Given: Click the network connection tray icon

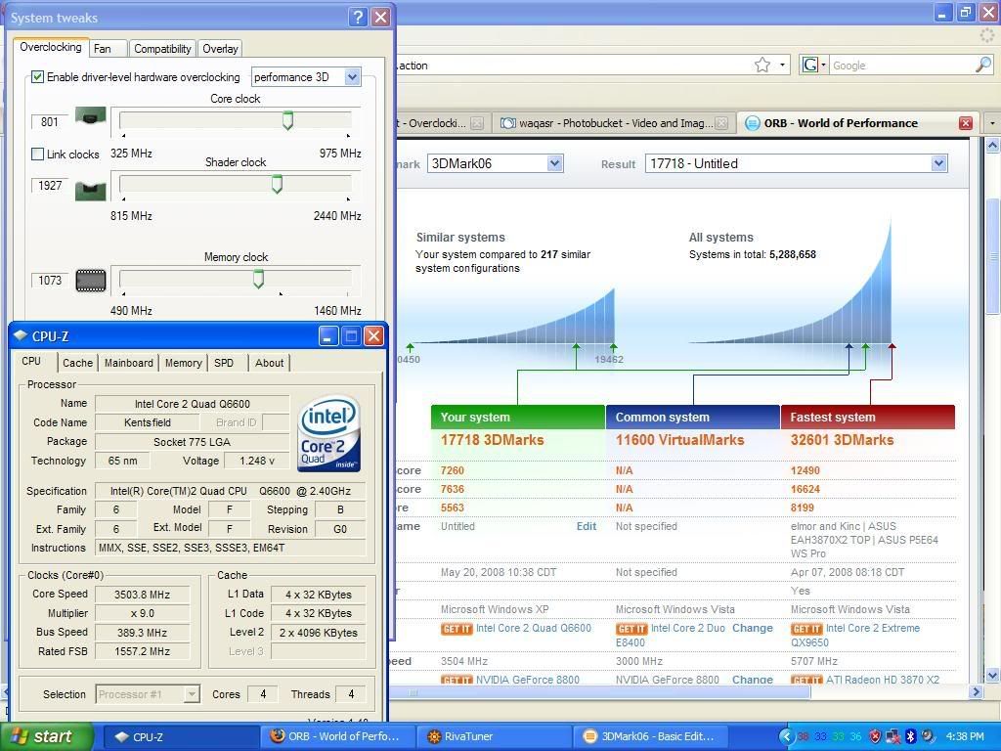Looking at the screenshot, I should point(892,737).
